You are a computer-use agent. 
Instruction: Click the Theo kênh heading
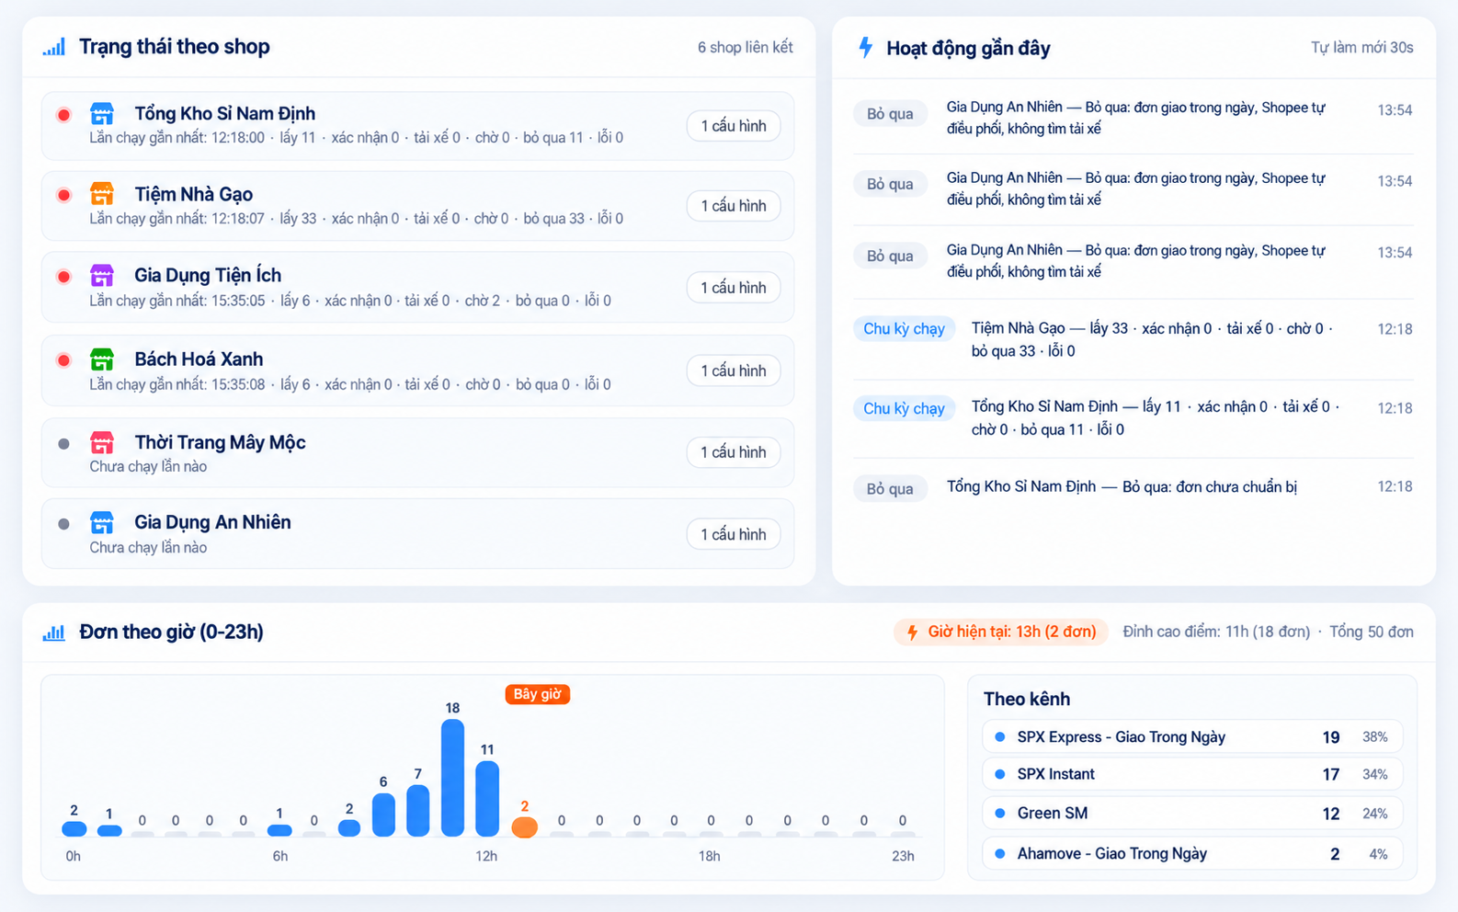(x=1027, y=700)
